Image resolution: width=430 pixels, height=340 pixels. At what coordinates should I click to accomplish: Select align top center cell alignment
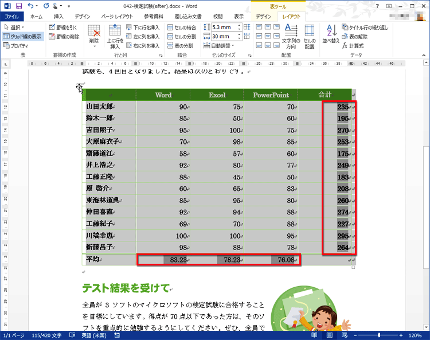268,27
